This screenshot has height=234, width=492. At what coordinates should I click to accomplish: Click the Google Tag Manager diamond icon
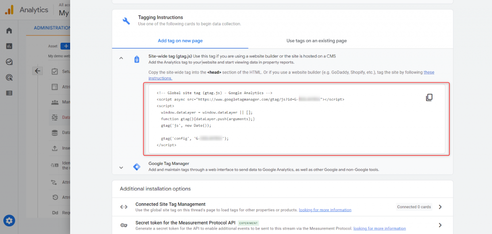pos(137,167)
